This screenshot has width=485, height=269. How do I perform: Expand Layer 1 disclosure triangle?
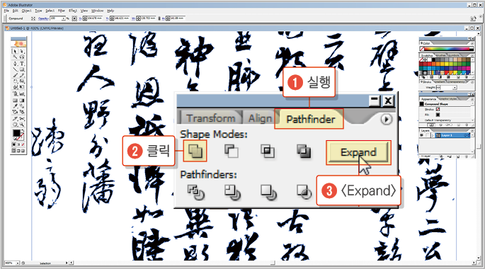coord(433,135)
